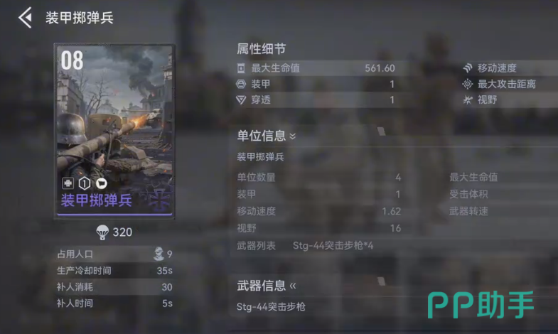Select the Stg-44突击步枪 weapon tab

coord(271,306)
